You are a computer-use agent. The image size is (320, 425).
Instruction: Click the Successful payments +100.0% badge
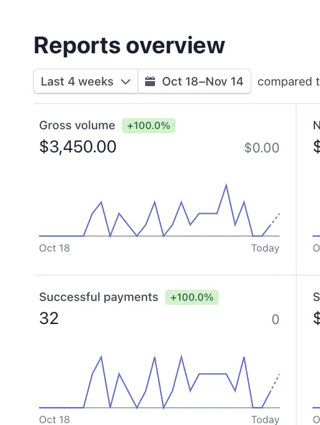click(x=192, y=297)
